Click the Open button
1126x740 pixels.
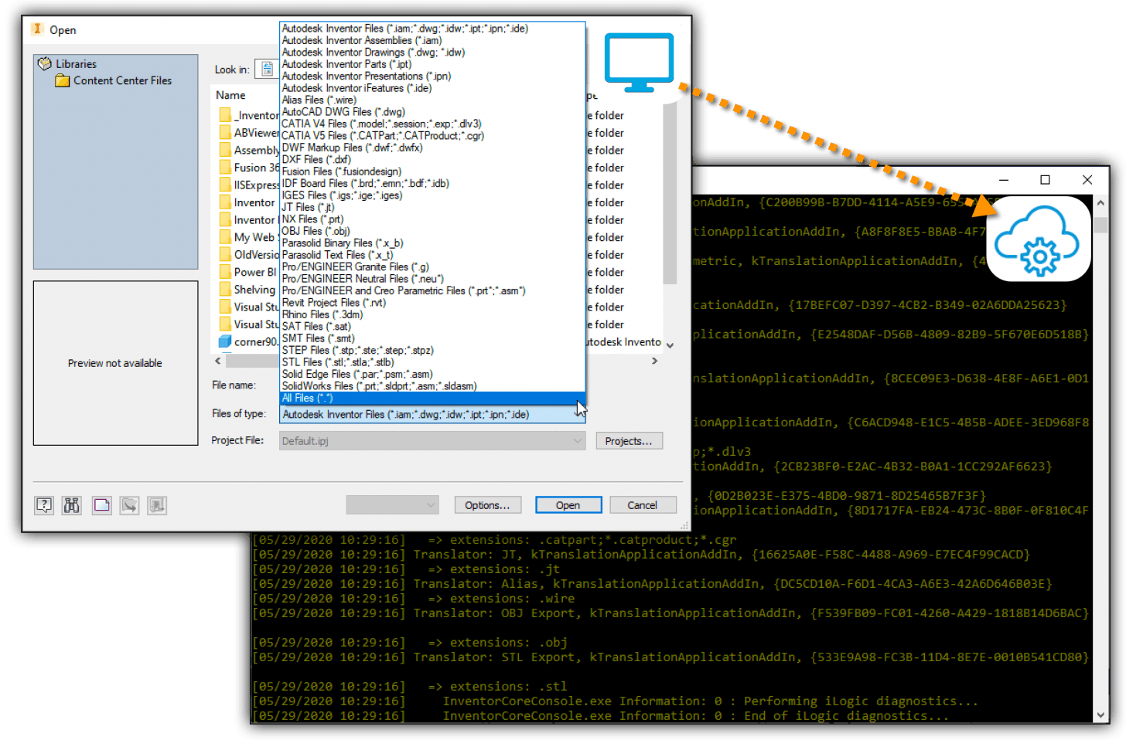pyautogui.click(x=568, y=505)
